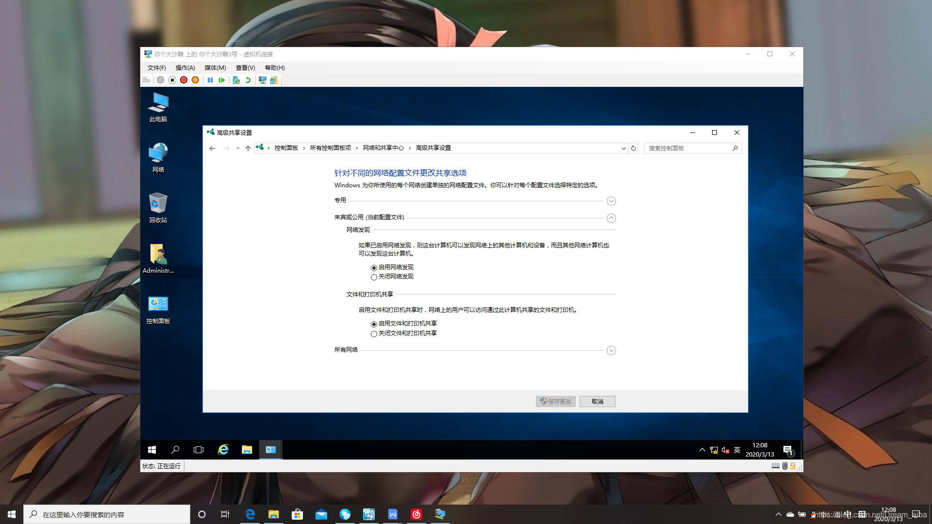This screenshot has height=524, width=932.
Task: Select the Administrator folder icon
Action: (158, 259)
